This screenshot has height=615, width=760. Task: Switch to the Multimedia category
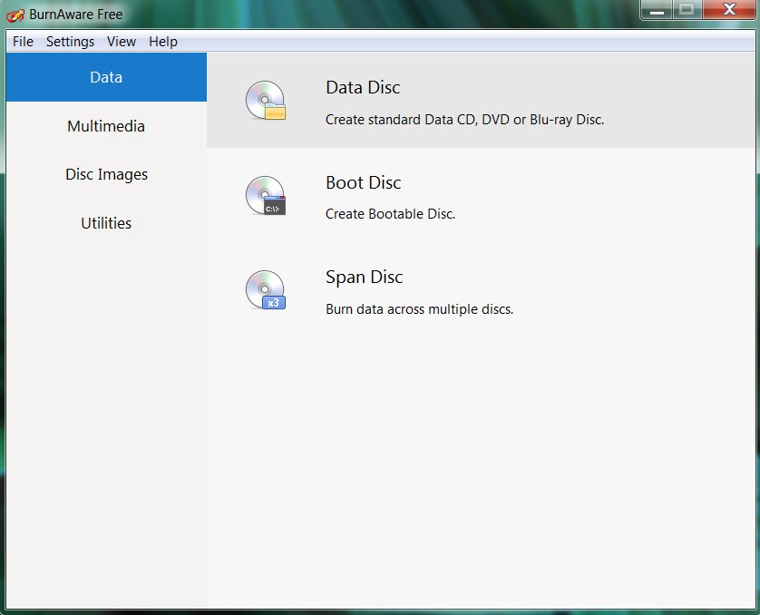[106, 126]
